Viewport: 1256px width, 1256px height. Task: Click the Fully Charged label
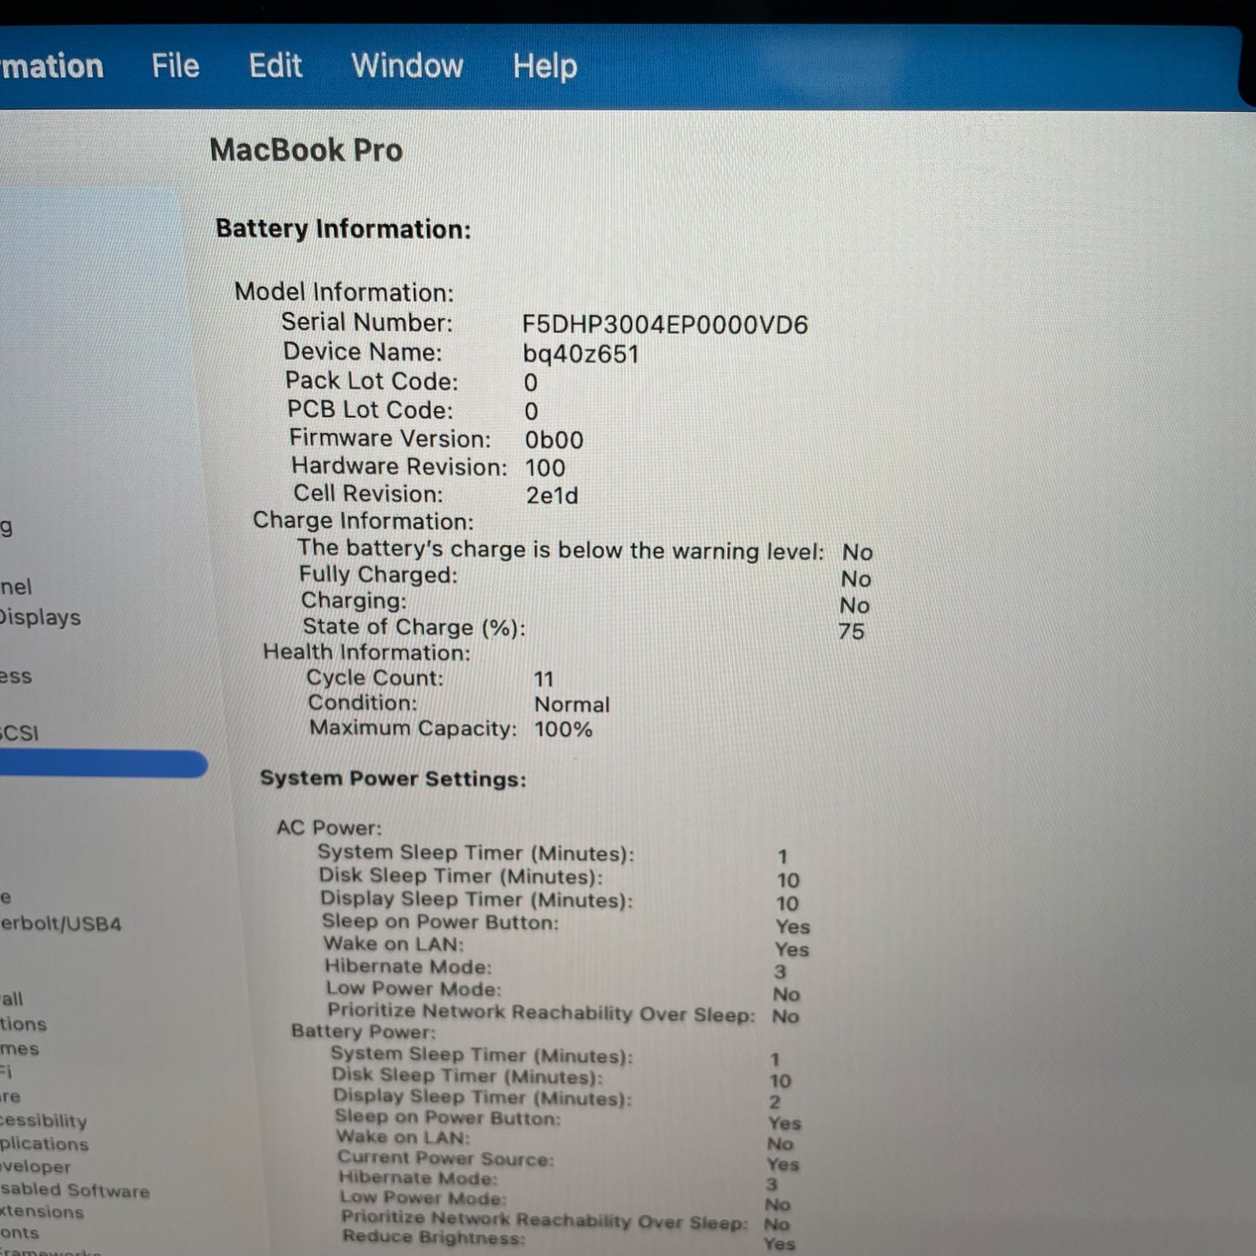tap(378, 575)
